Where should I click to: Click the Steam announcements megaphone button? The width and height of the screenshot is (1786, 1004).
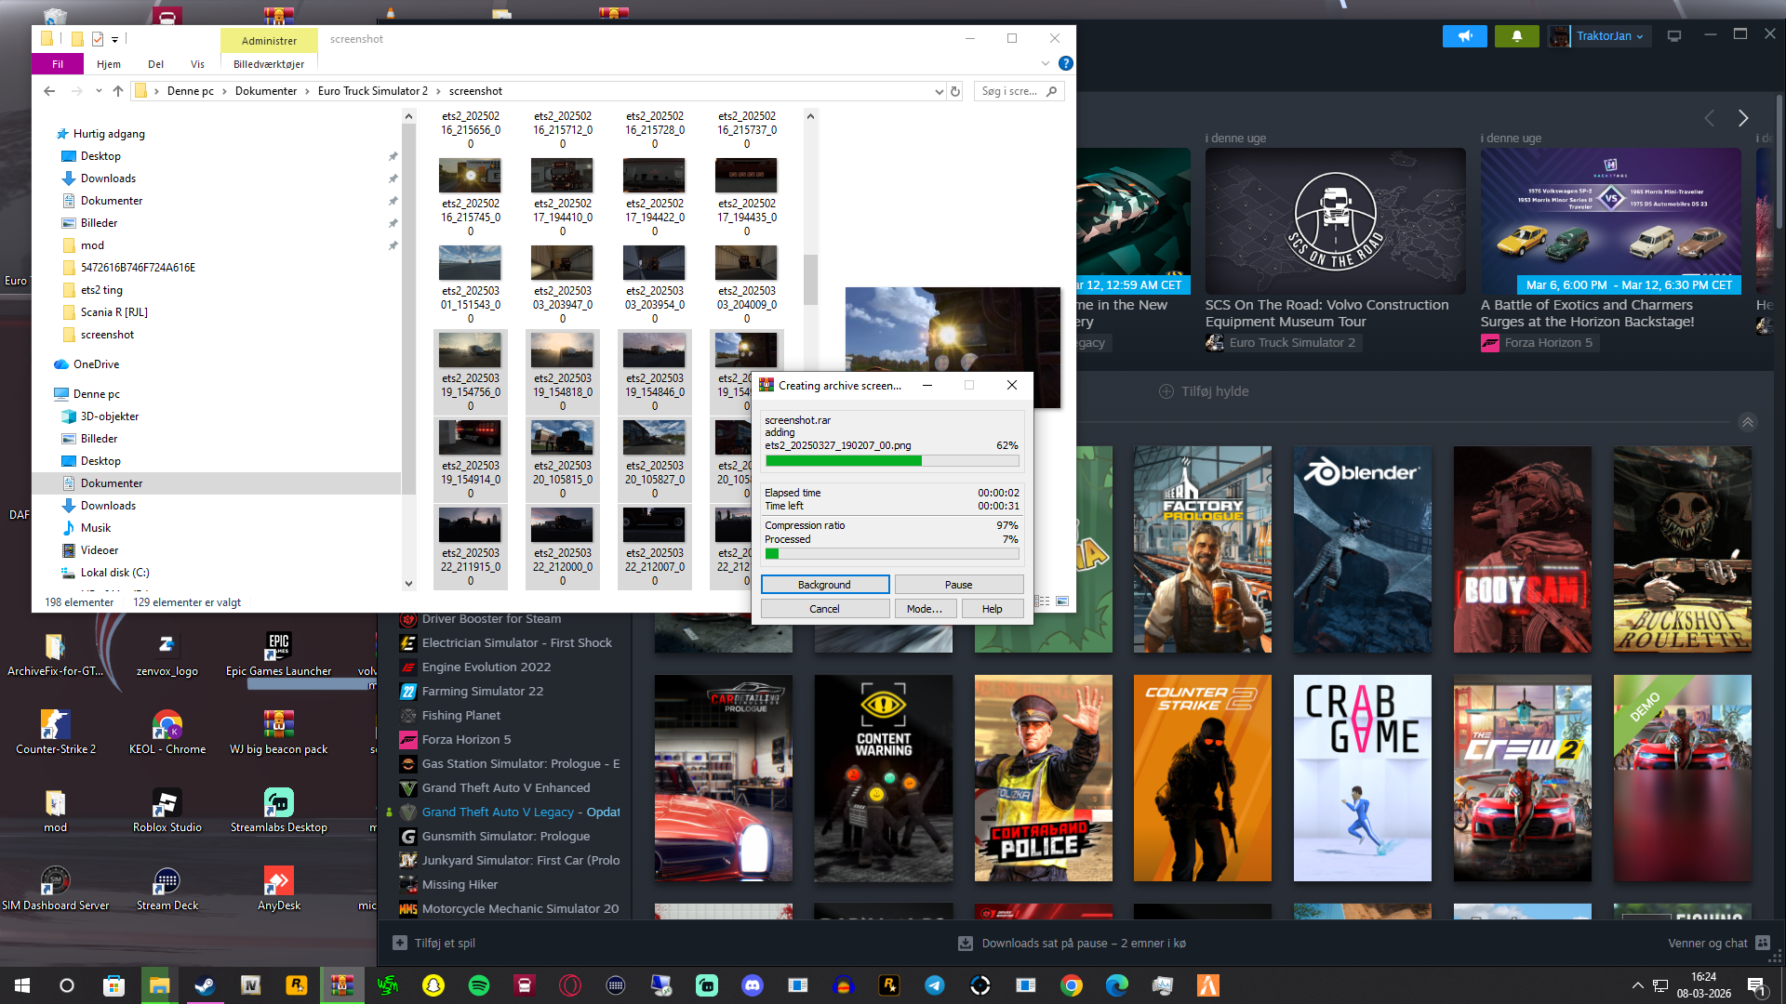click(1465, 36)
